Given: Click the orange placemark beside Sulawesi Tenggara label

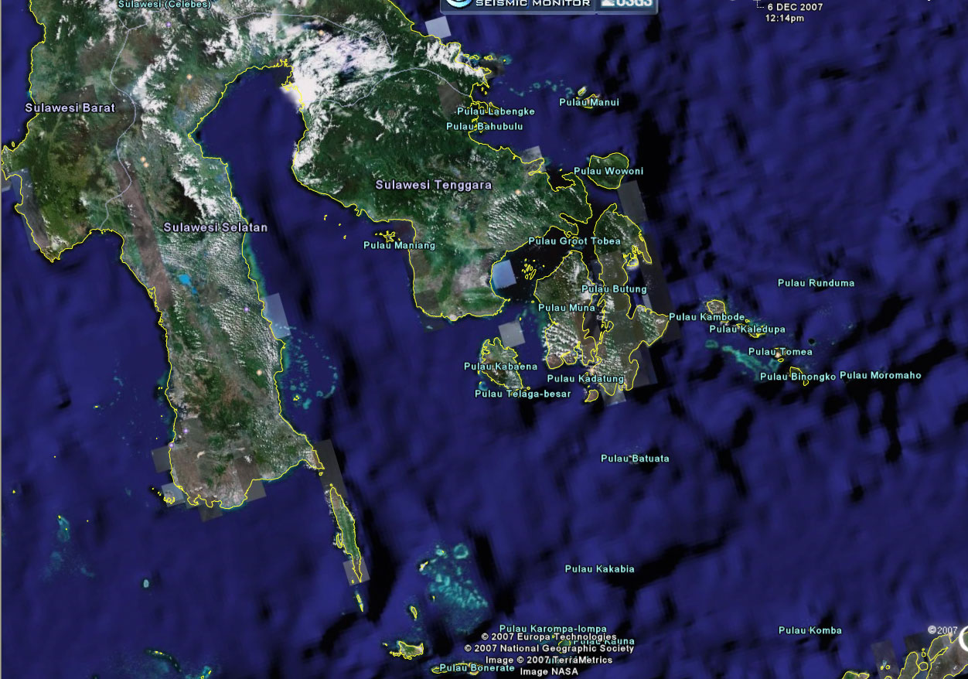Looking at the screenshot, I should [x=518, y=192].
